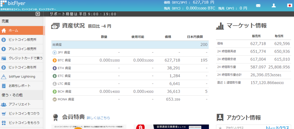Click 24 時間最安値 取引所 value 615,010
This screenshot has width=294, height=129.
(x=282, y=59)
